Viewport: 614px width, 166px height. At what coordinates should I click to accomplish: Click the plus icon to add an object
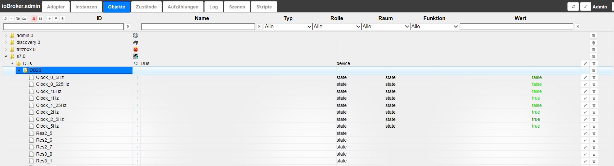50,19
